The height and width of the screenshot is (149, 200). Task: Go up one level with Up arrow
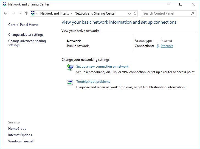[26, 13]
